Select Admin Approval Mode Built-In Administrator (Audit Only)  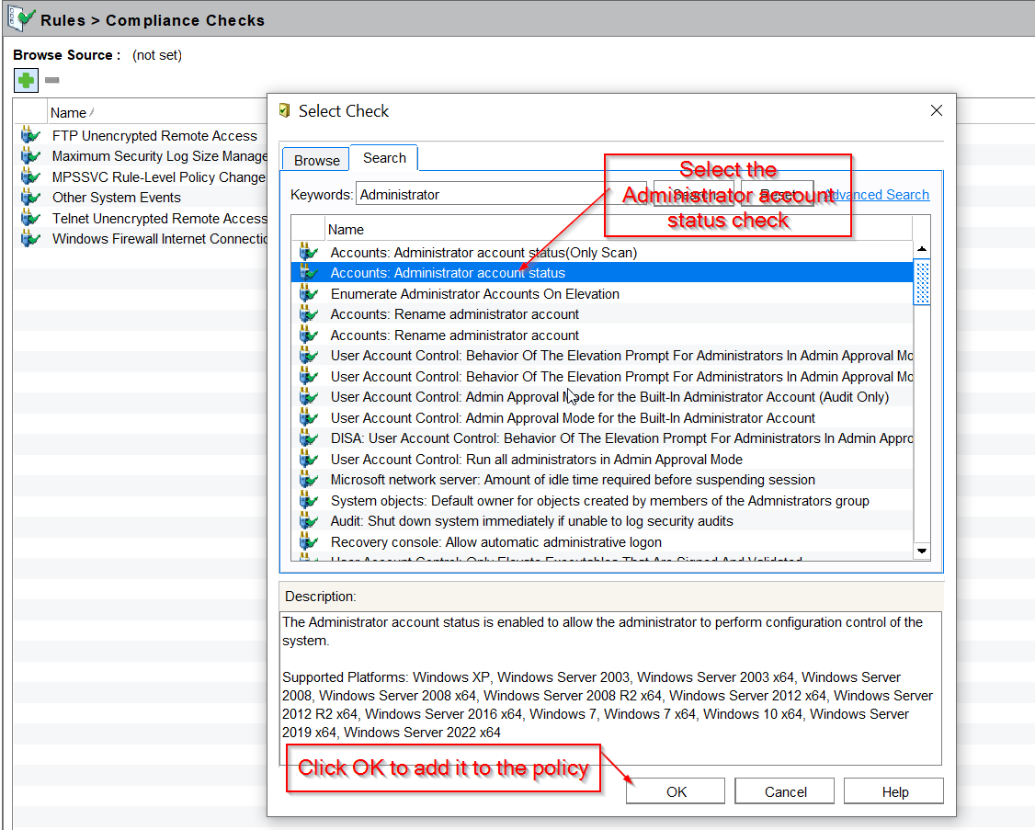(x=602, y=397)
